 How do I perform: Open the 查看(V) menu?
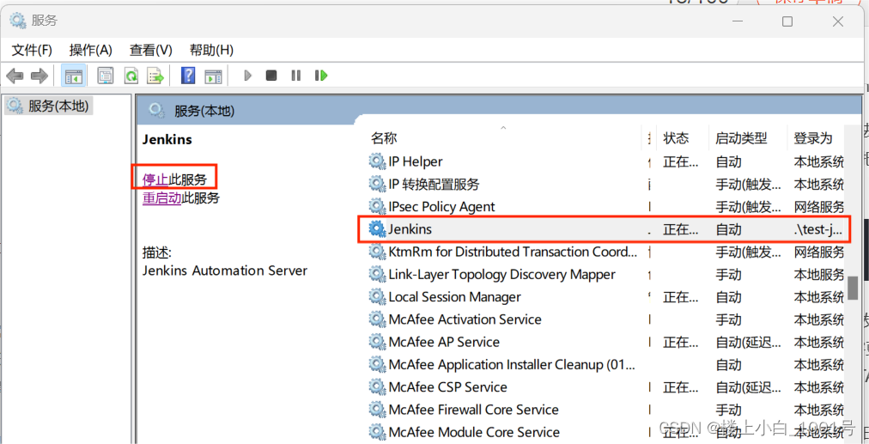151,50
